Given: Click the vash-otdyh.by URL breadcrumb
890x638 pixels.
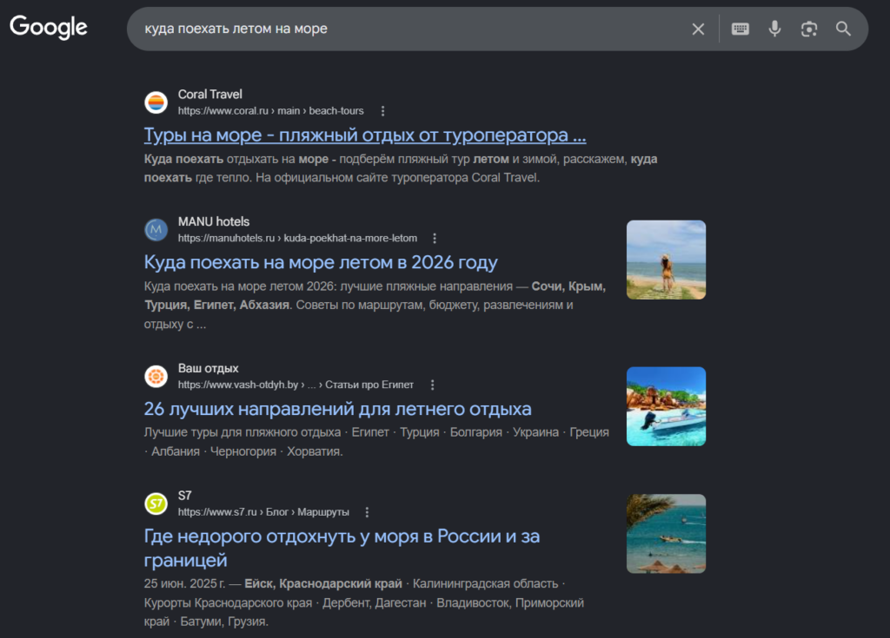Looking at the screenshot, I should pyautogui.click(x=296, y=385).
